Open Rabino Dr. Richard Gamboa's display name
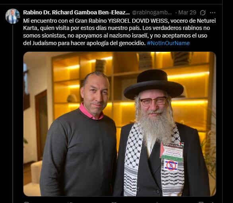This screenshot has width=233, height=203. (x=76, y=12)
